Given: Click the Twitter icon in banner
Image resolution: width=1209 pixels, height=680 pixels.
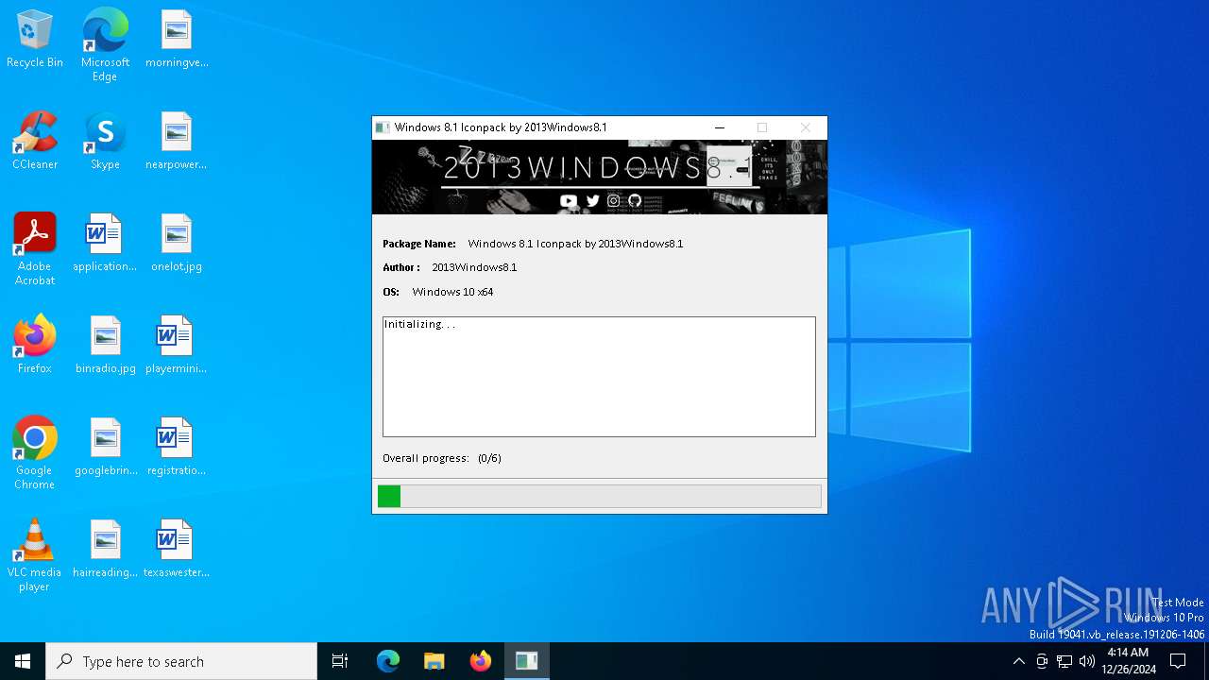Looking at the screenshot, I should point(593,200).
